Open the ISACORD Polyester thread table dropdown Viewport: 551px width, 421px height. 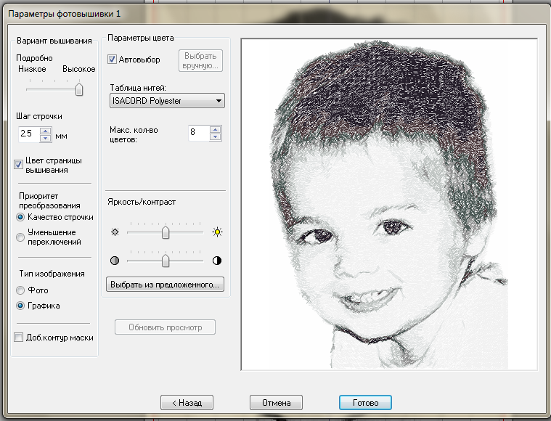coord(166,101)
